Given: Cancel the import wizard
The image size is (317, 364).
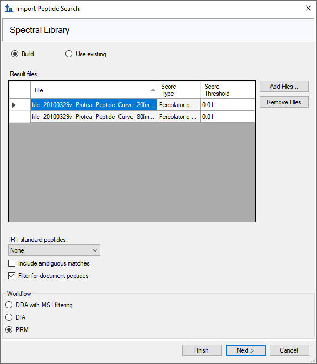Looking at the screenshot, I should [289, 350].
